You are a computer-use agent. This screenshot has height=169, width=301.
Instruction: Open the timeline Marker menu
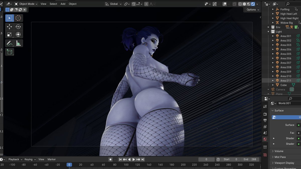[x=52, y=159]
